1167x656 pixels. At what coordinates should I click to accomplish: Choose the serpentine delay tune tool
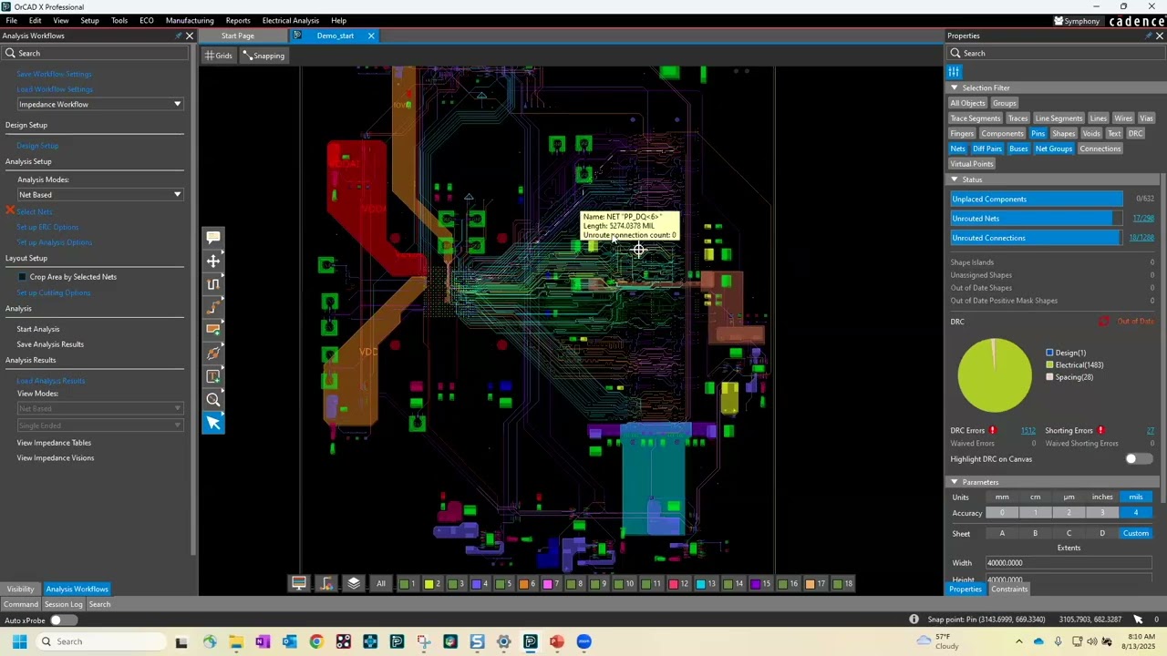(213, 284)
